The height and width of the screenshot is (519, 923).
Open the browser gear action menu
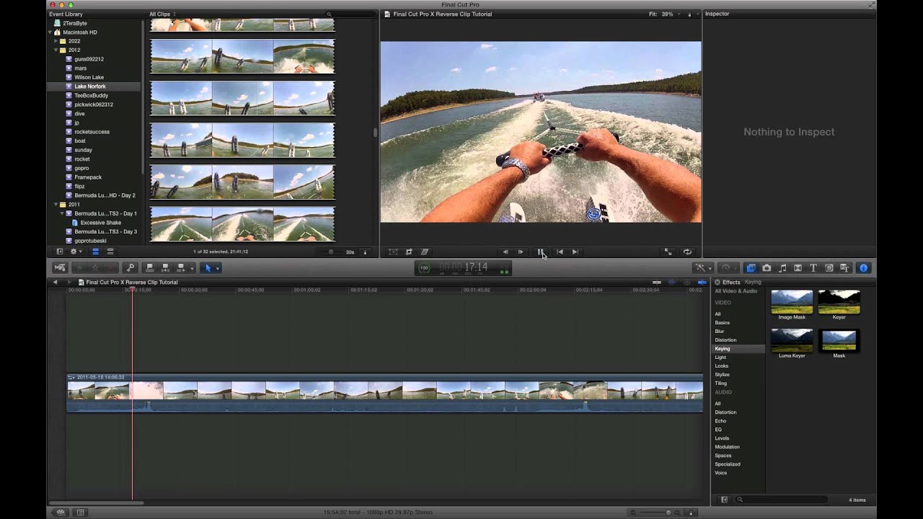(76, 252)
